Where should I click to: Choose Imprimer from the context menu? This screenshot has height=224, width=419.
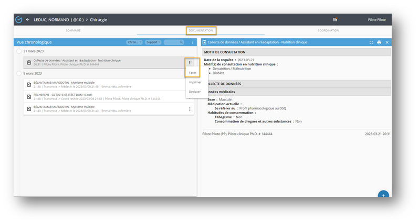click(195, 82)
